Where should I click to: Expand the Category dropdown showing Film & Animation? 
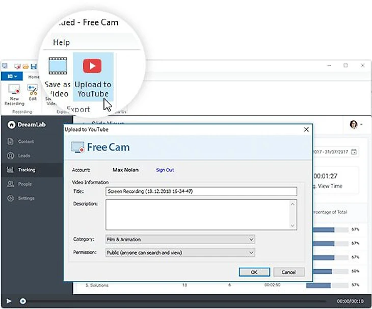(180, 239)
